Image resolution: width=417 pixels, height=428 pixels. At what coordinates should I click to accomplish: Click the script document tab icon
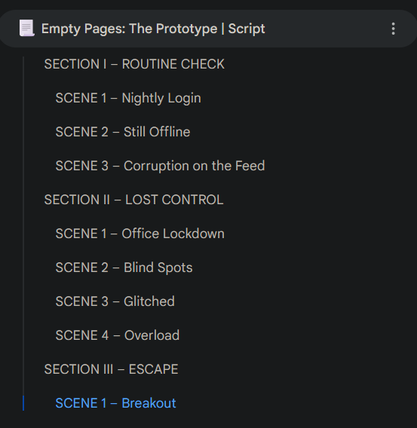pos(26,28)
